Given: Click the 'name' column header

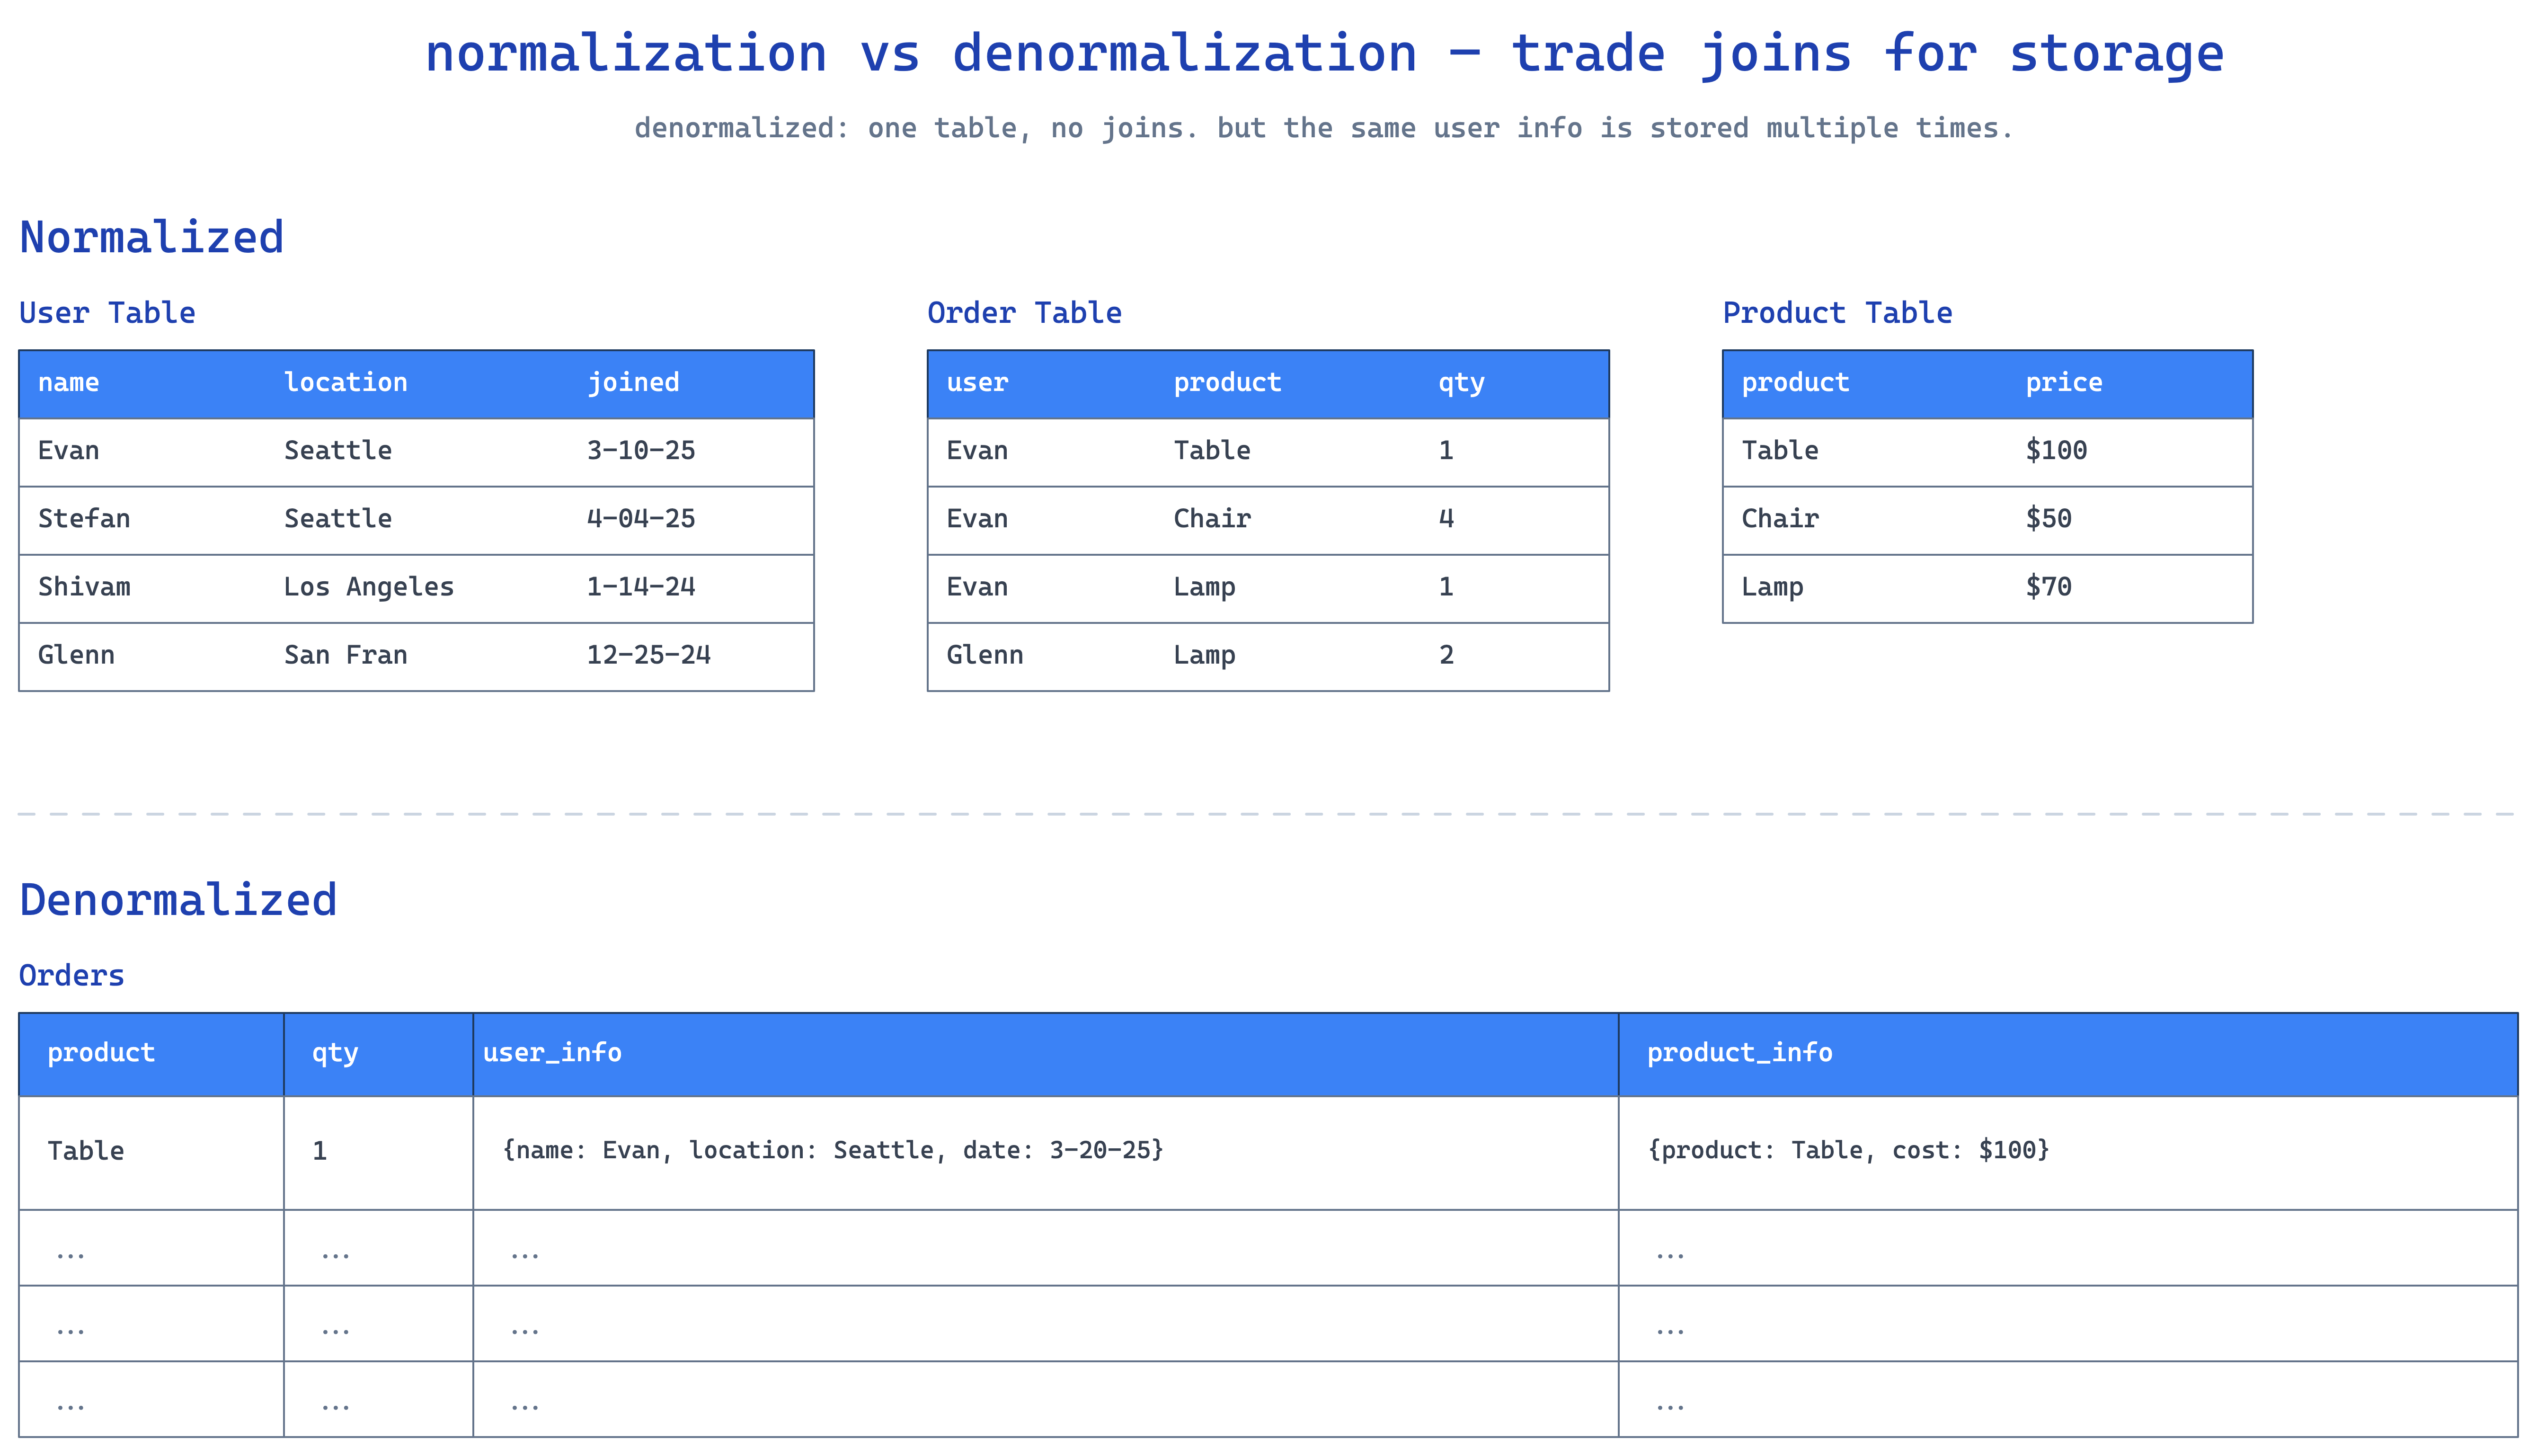Looking at the screenshot, I should 68,382.
